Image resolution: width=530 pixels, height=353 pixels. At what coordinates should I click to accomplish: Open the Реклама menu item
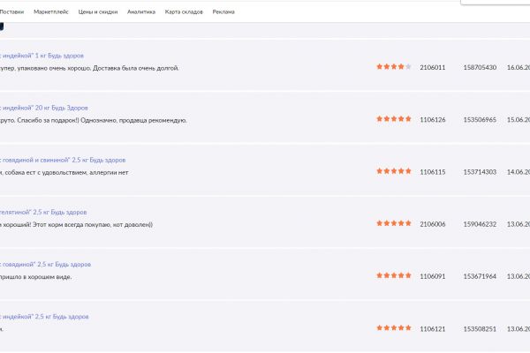coord(223,11)
